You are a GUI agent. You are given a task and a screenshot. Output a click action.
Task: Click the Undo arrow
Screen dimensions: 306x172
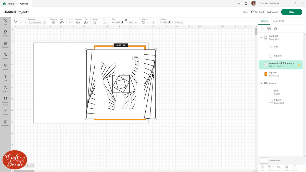click(x=15, y=21)
